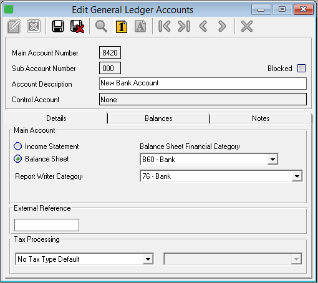The height and width of the screenshot is (283, 318).
Task: Select the numeric sort '1' icon
Action: [122, 26]
